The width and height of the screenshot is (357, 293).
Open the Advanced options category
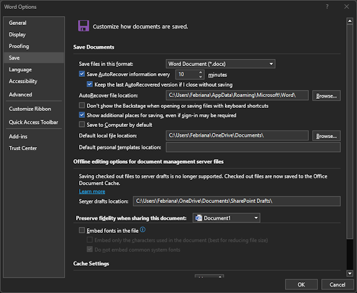[20, 95]
